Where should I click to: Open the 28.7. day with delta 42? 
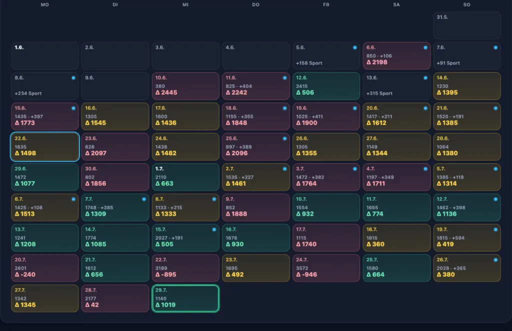click(115, 299)
